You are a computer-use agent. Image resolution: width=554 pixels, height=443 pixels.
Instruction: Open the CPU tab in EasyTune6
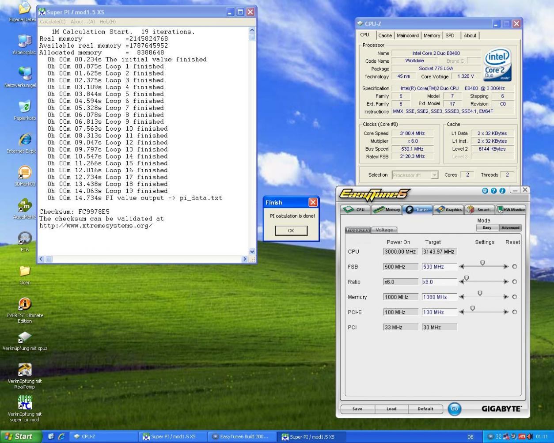pyautogui.click(x=355, y=209)
